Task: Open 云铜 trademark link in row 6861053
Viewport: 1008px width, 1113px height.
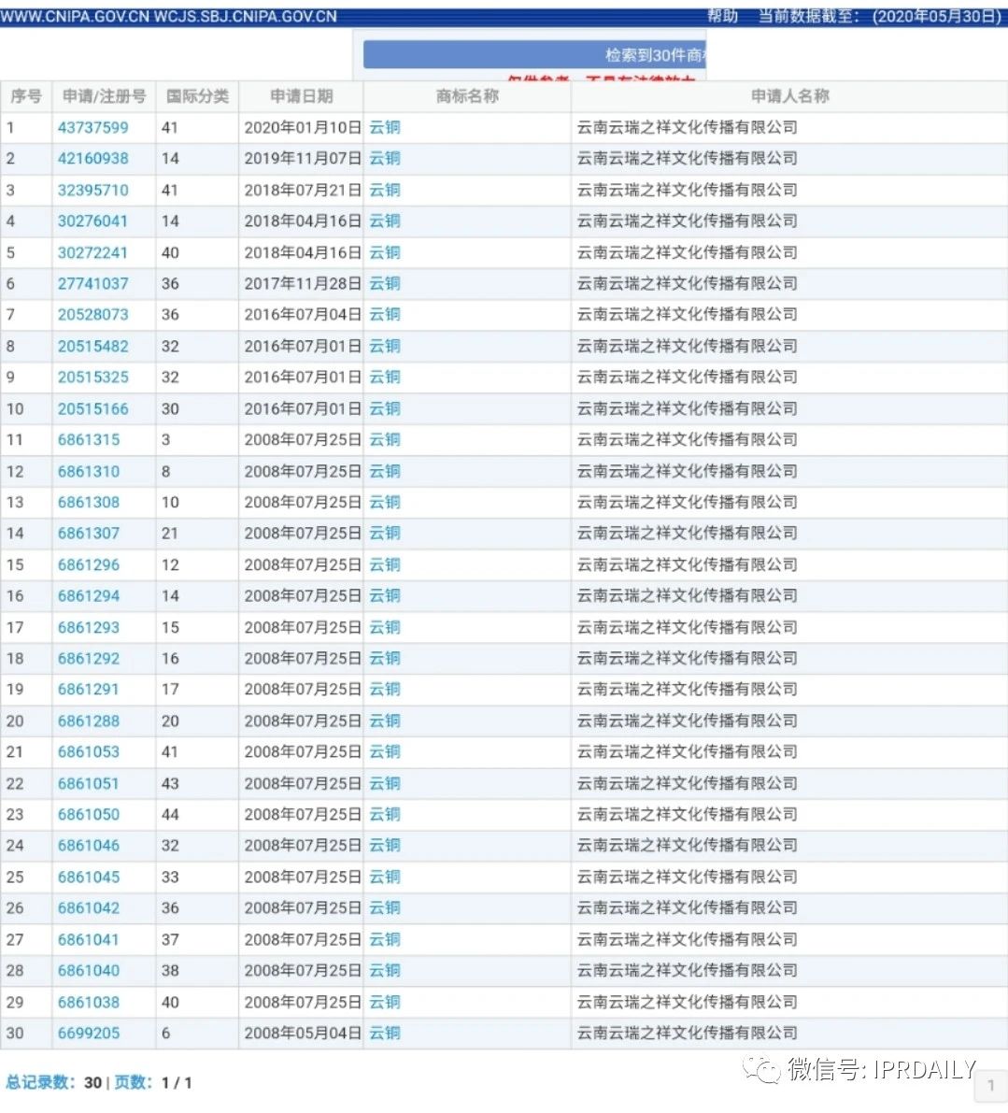Action: click(x=385, y=752)
